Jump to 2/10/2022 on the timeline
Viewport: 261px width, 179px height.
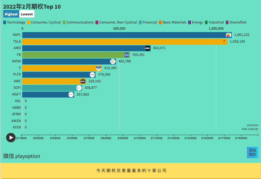pos(140,138)
